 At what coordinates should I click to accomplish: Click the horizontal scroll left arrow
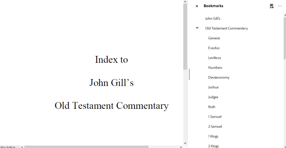22,147
